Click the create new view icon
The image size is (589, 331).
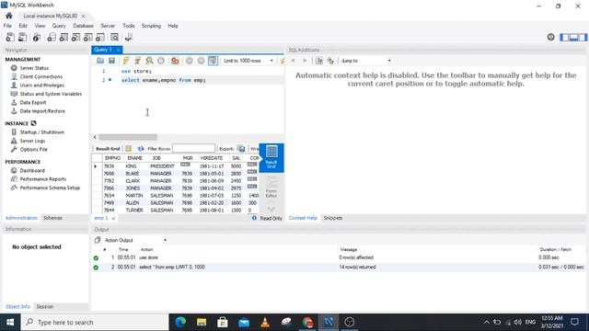[x=75, y=37]
